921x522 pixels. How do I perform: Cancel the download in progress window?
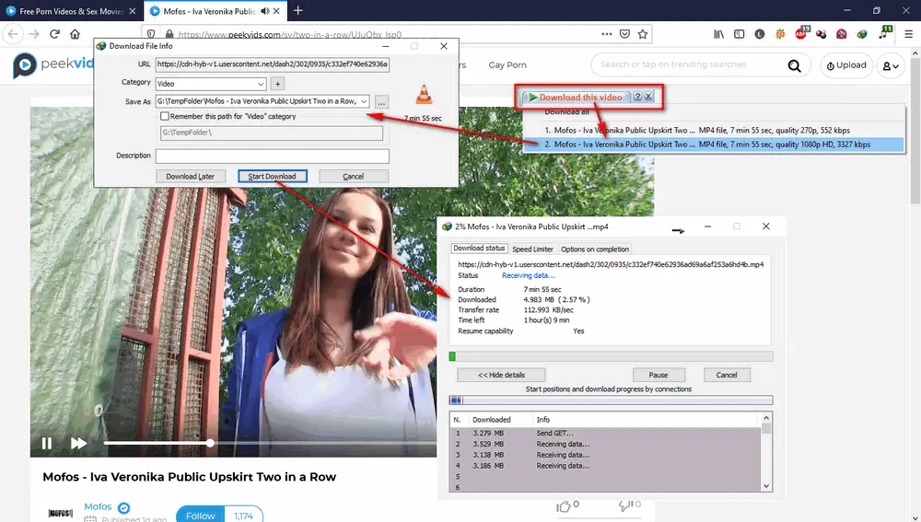[727, 375]
